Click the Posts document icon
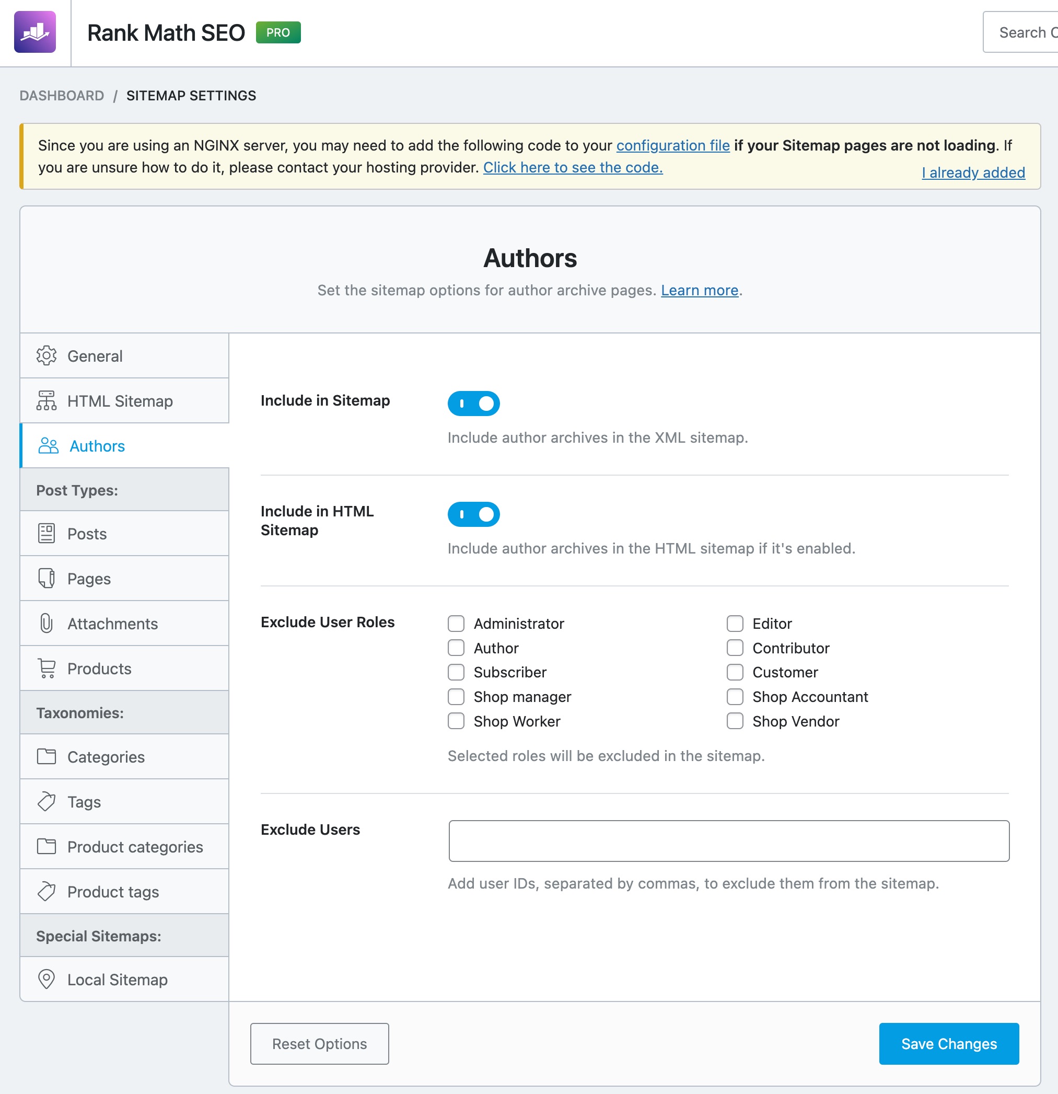 [x=47, y=534]
